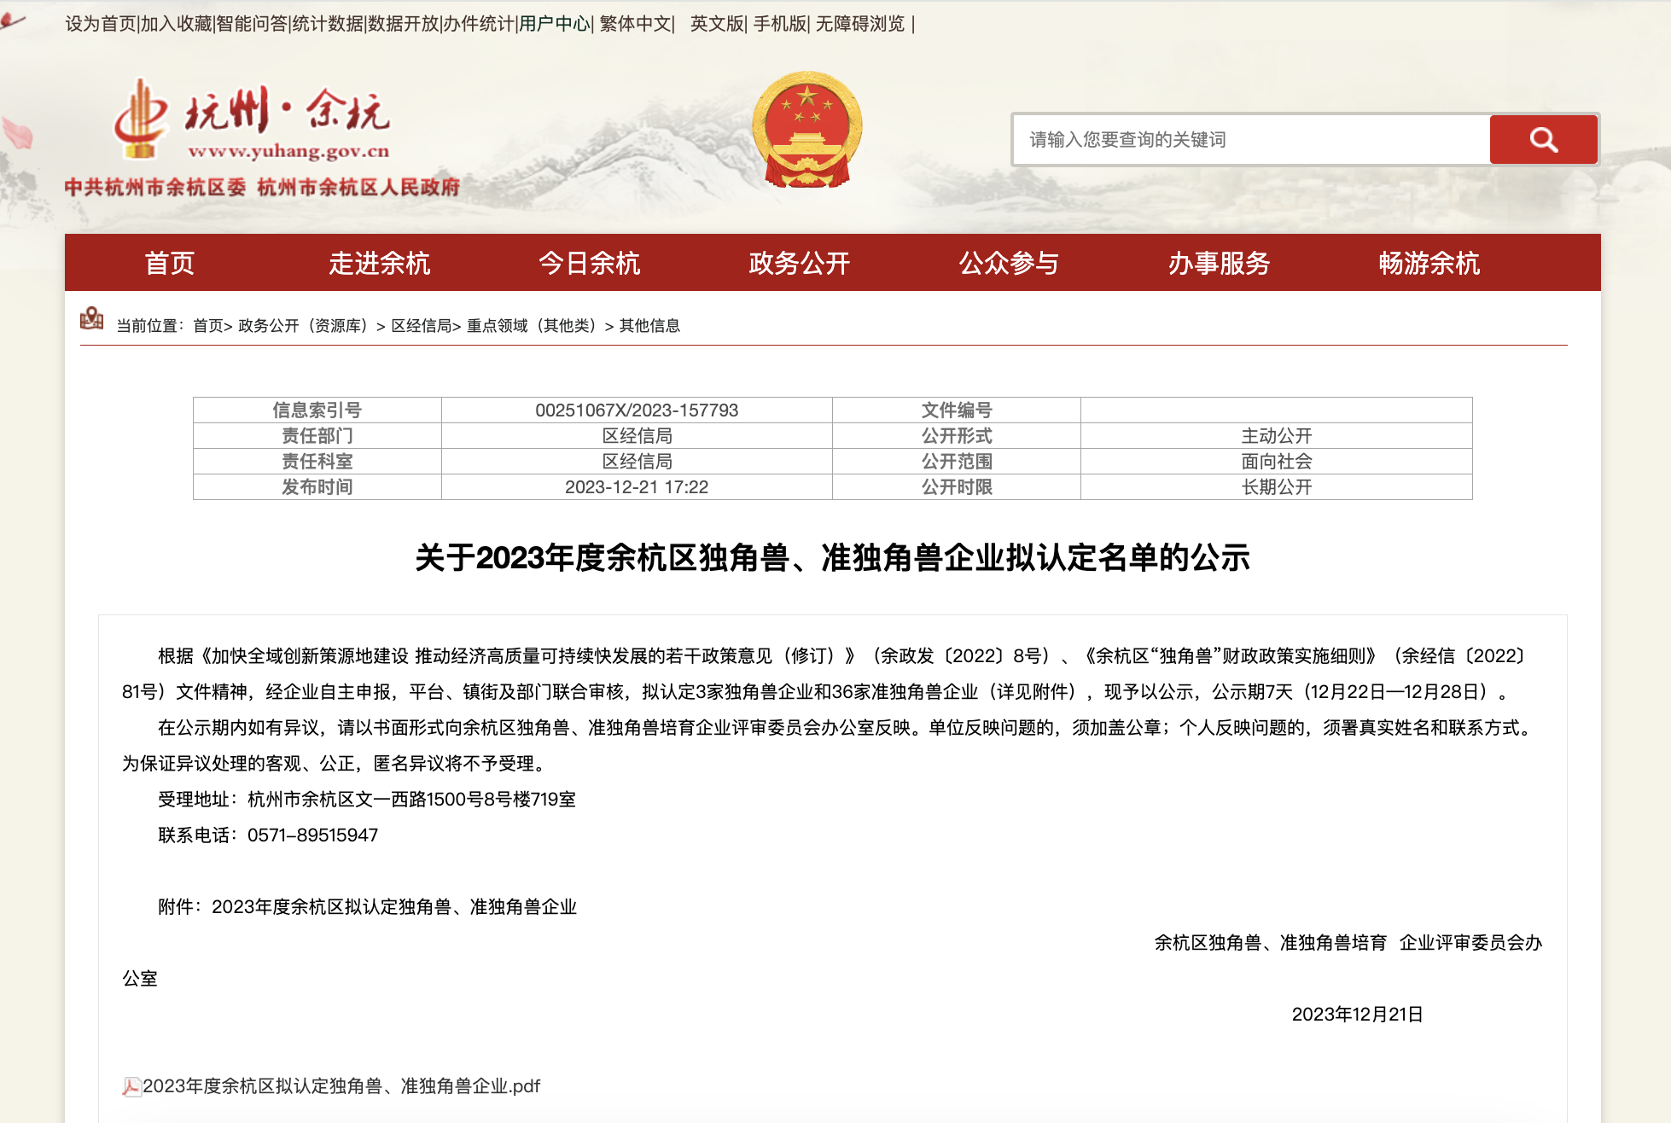Open the 走进余杭 navigation tab
The height and width of the screenshot is (1123, 1671).
(x=380, y=263)
